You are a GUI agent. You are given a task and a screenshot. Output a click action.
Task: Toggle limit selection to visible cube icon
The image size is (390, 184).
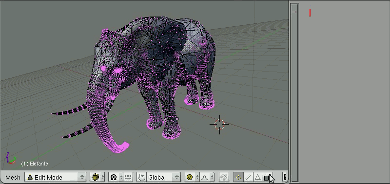[x=268, y=177]
